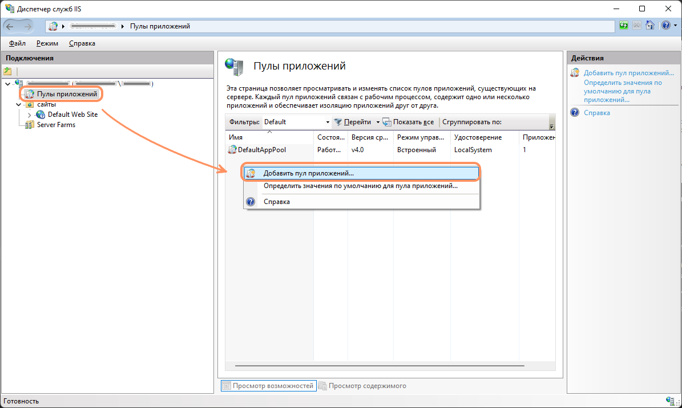Viewport: 682px width, 408px height.
Task: Open the Режим menu
Action: coord(47,43)
